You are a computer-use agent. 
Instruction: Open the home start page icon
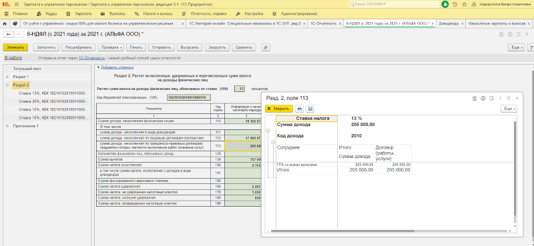(x=5, y=24)
